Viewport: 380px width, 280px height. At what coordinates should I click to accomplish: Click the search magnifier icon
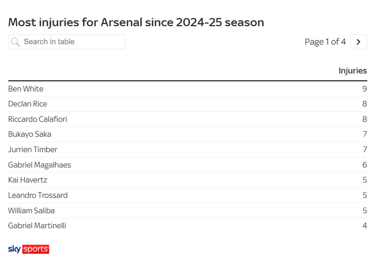(16, 42)
